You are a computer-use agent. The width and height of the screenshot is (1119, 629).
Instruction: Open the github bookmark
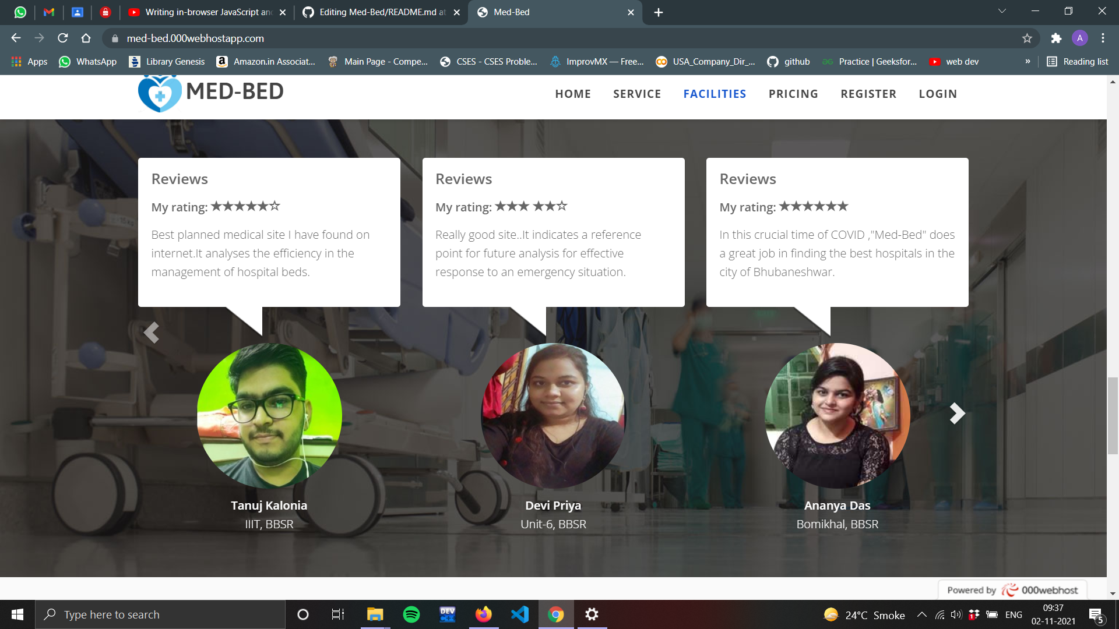[788, 61]
